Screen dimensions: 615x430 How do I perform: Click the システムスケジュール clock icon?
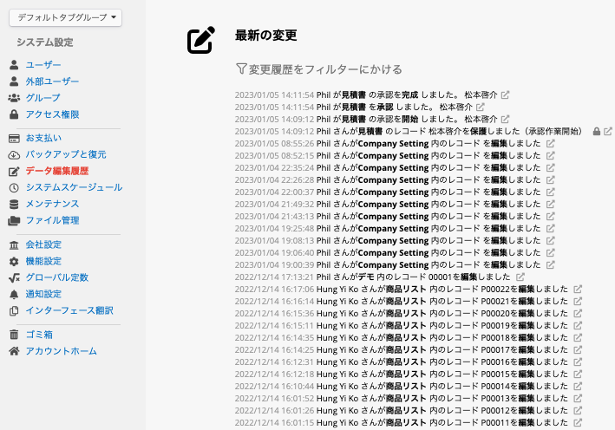pyautogui.click(x=14, y=187)
